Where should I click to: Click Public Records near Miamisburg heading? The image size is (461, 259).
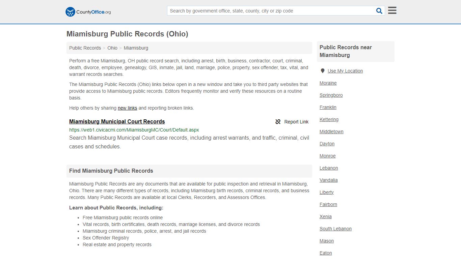346,51
